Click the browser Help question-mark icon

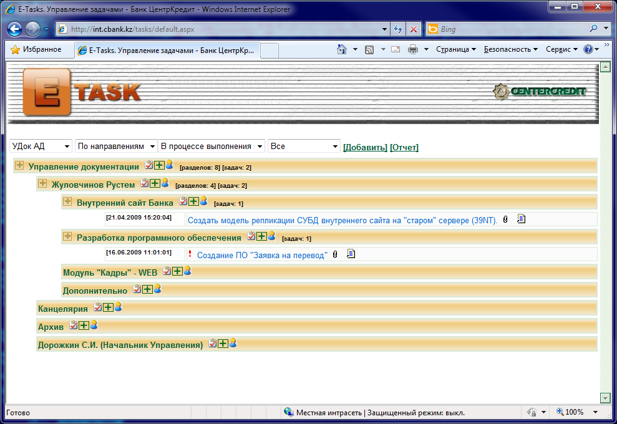pyautogui.click(x=588, y=49)
